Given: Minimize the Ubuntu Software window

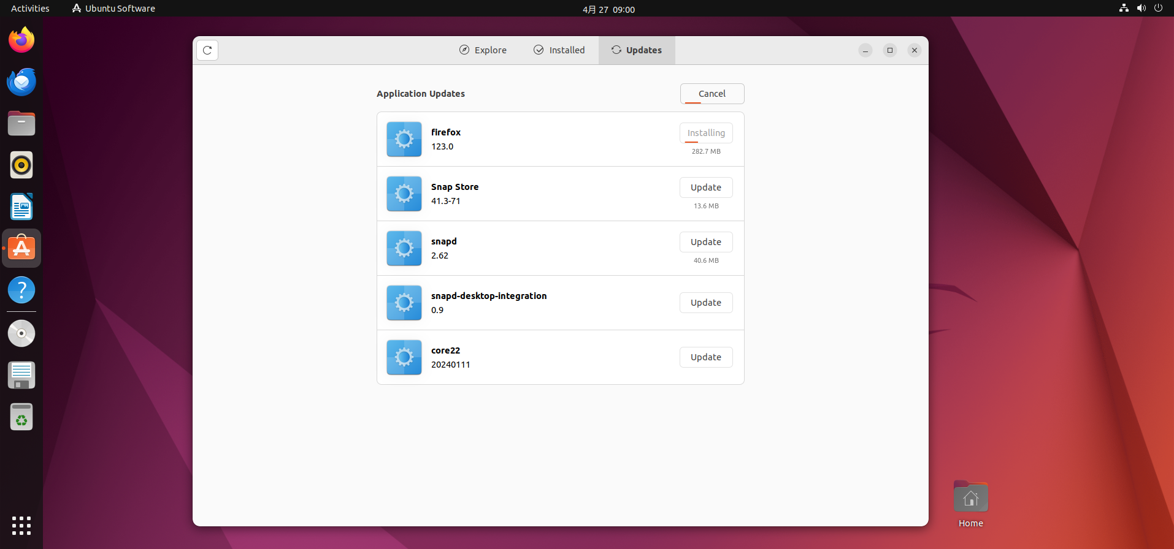Looking at the screenshot, I should click(865, 50).
